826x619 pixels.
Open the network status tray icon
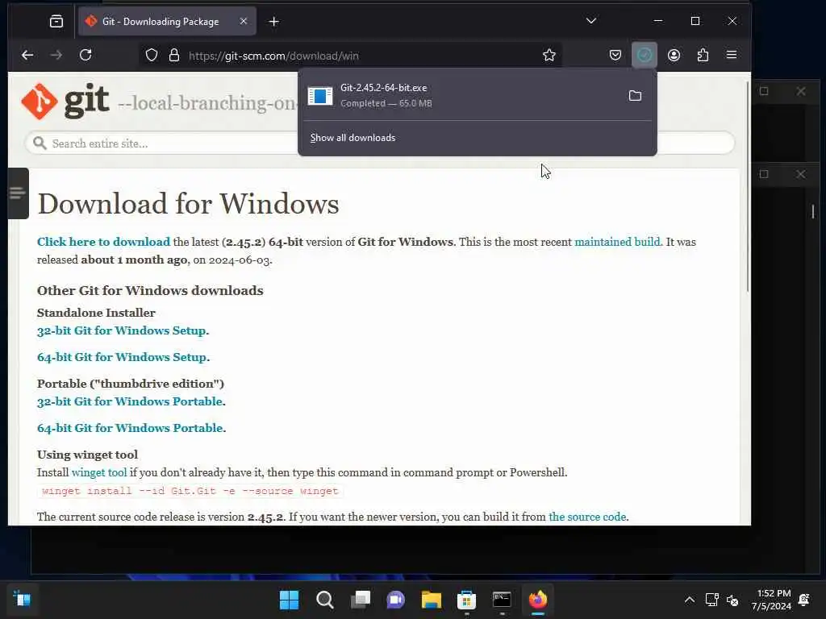click(x=711, y=600)
